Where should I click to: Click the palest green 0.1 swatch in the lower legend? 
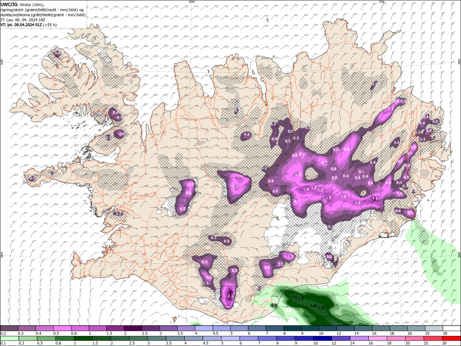click(x=9, y=338)
